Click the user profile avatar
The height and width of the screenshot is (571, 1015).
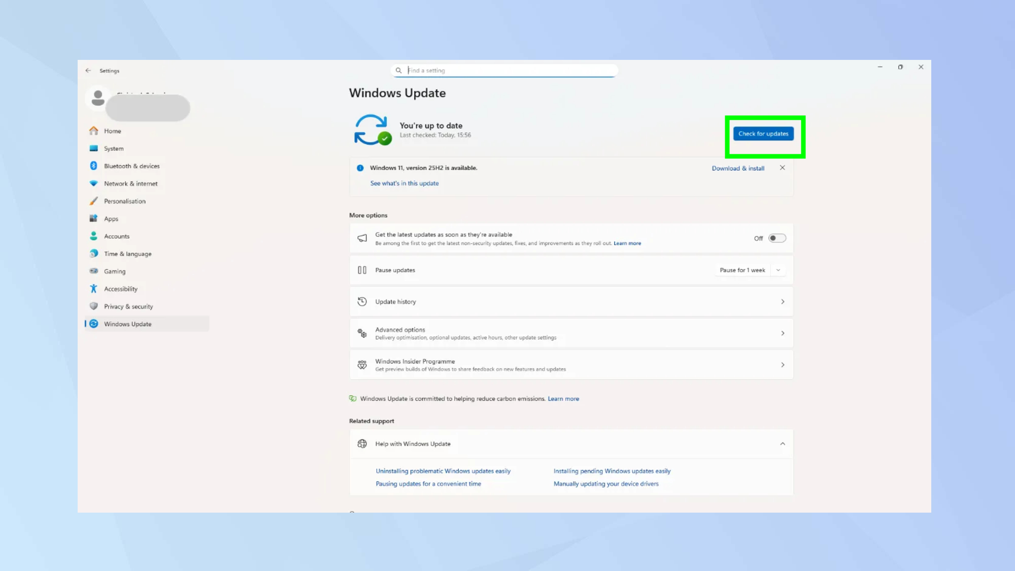point(98,98)
